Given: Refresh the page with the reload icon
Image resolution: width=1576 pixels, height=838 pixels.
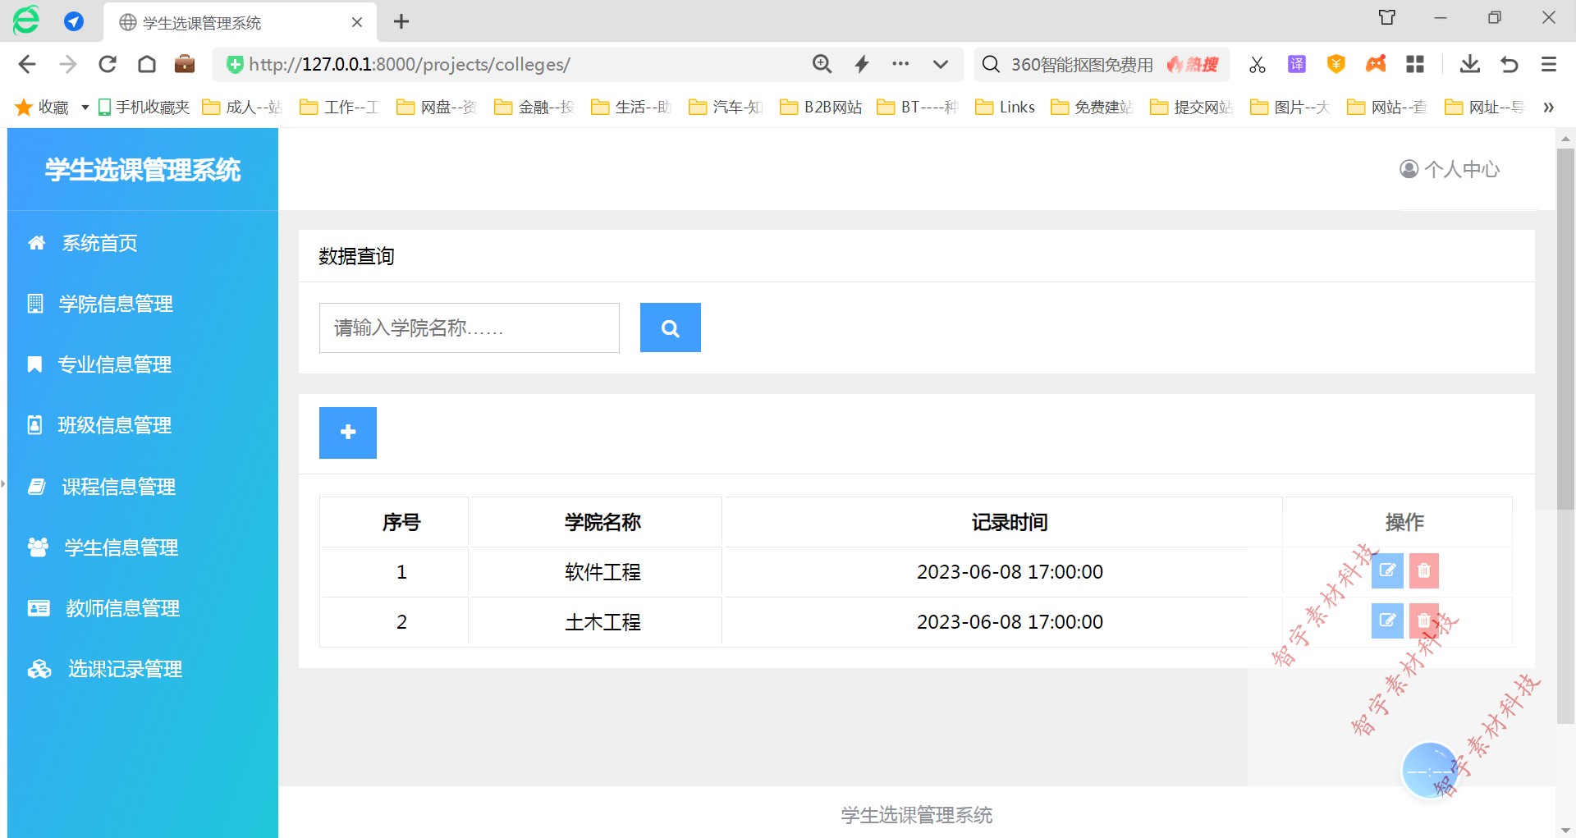Looking at the screenshot, I should click(x=107, y=64).
